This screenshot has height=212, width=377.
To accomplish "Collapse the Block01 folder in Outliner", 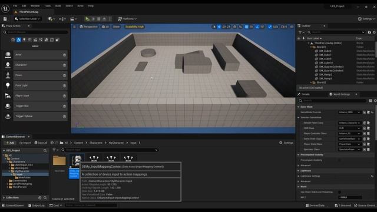I will tap(311, 47).
